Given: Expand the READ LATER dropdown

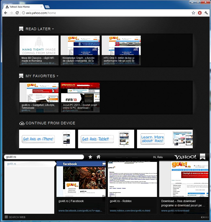Looking at the screenshot, I should [53, 29].
